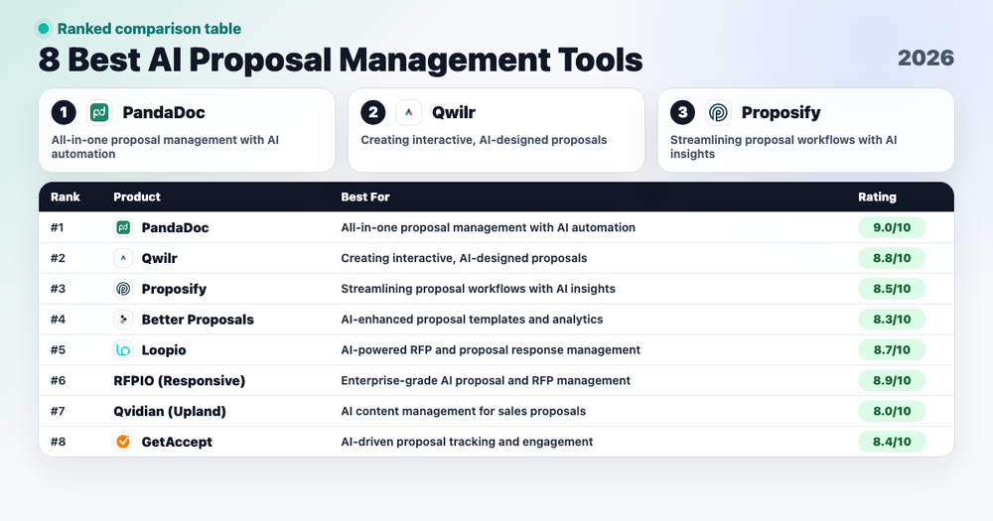Click the #7 rank cell
The width and height of the screenshot is (993, 521).
click(58, 411)
